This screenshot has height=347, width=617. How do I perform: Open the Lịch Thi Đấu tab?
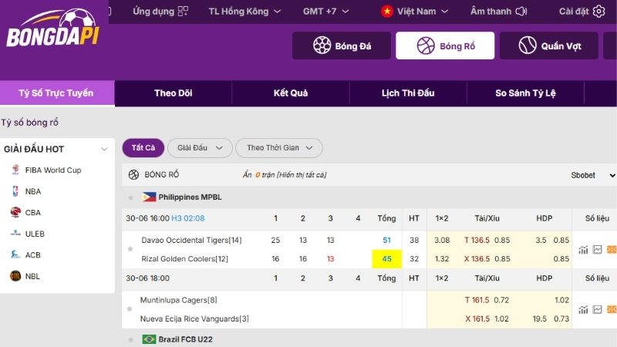[x=408, y=93]
